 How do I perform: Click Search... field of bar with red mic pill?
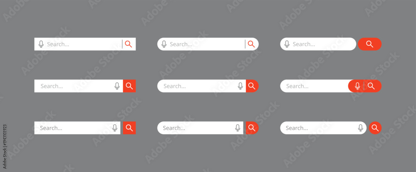(314, 86)
